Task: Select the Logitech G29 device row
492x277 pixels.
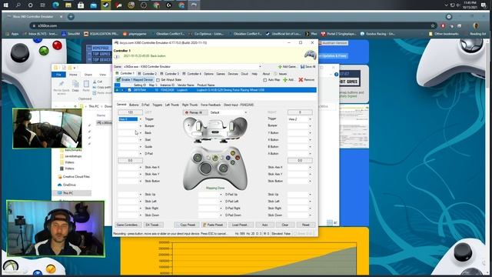Action: [x=215, y=90]
